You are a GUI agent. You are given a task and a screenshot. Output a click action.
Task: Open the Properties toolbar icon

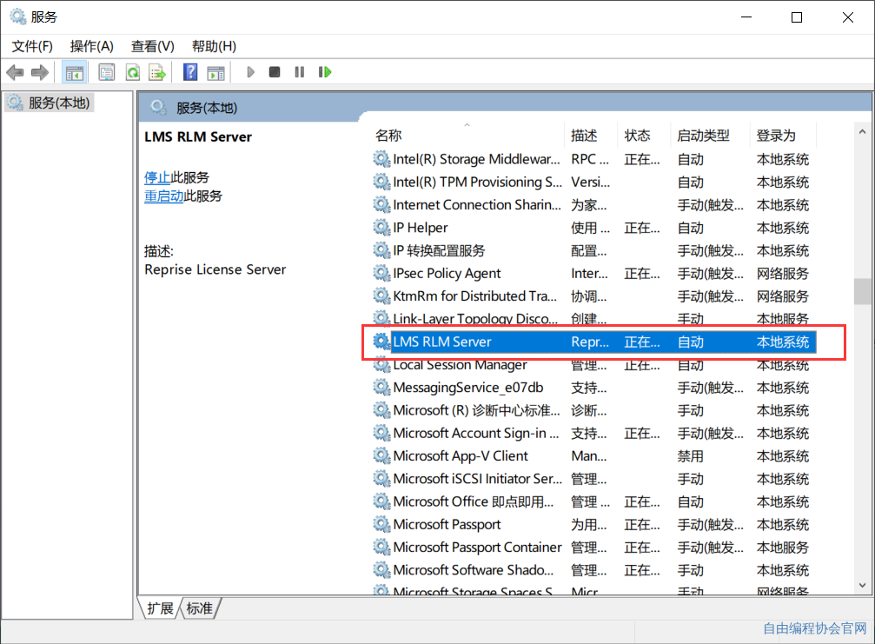(x=107, y=72)
